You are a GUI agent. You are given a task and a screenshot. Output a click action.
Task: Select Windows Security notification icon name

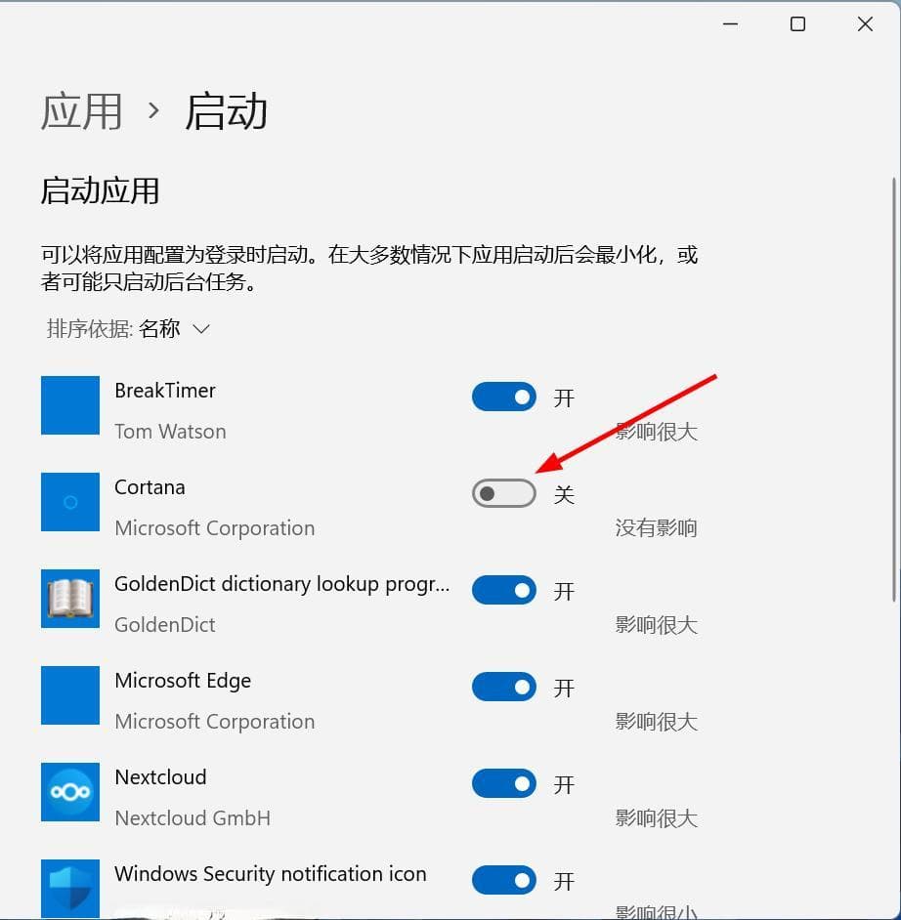pyautogui.click(x=270, y=874)
